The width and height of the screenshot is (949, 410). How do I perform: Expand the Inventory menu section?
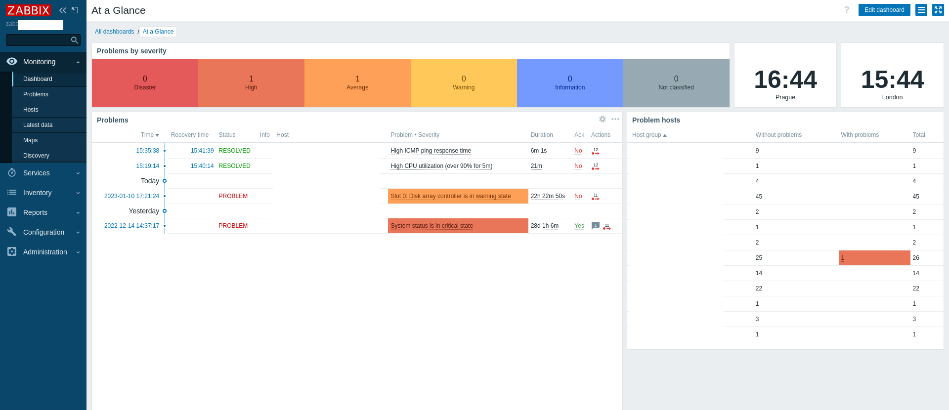(x=78, y=193)
